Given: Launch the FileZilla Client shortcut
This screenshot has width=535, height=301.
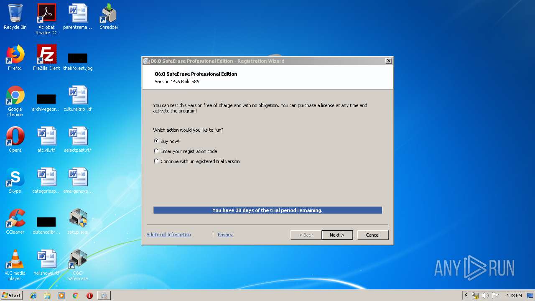Looking at the screenshot, I should click(x=46, y=58).
